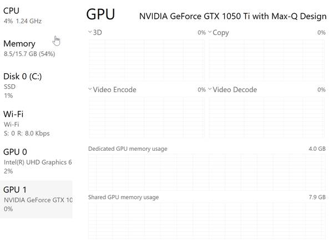Screen dimensions: 333x245
Task: Click inside the Copy usage graph
Action: click(267, 60)
